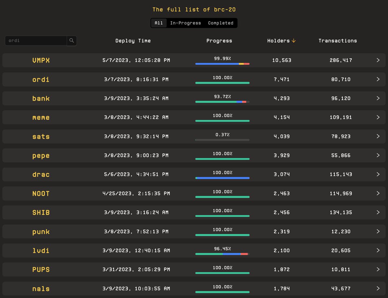Open the NOOT token link
The height and width of the screenshot is (298, 388).
coord(41,193)
